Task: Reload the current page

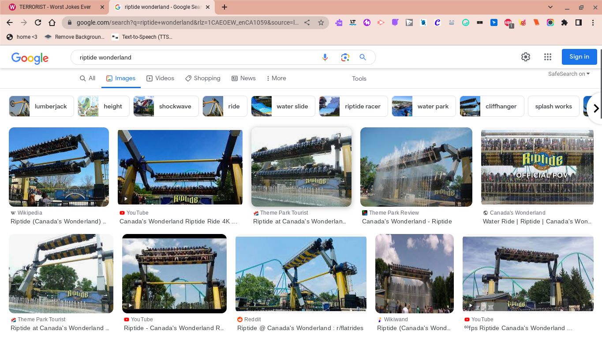Action: tap(38, 22)
